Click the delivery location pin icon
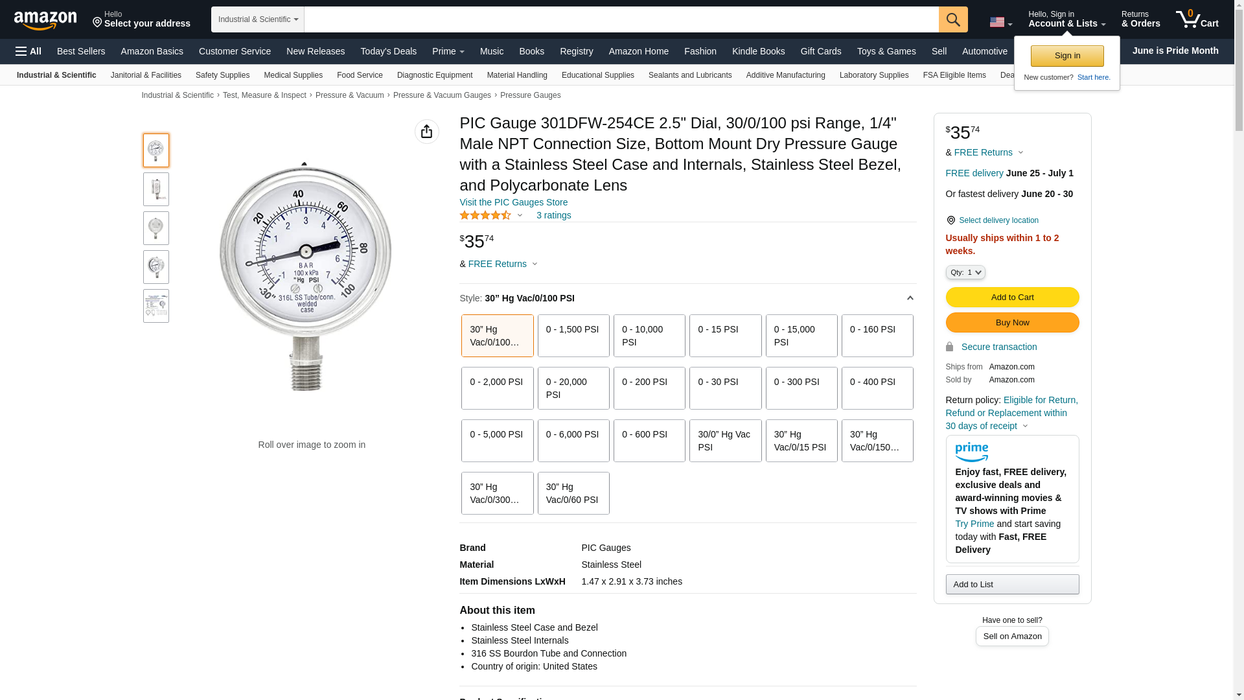The image size is (1244, 700). coord(950,220)
